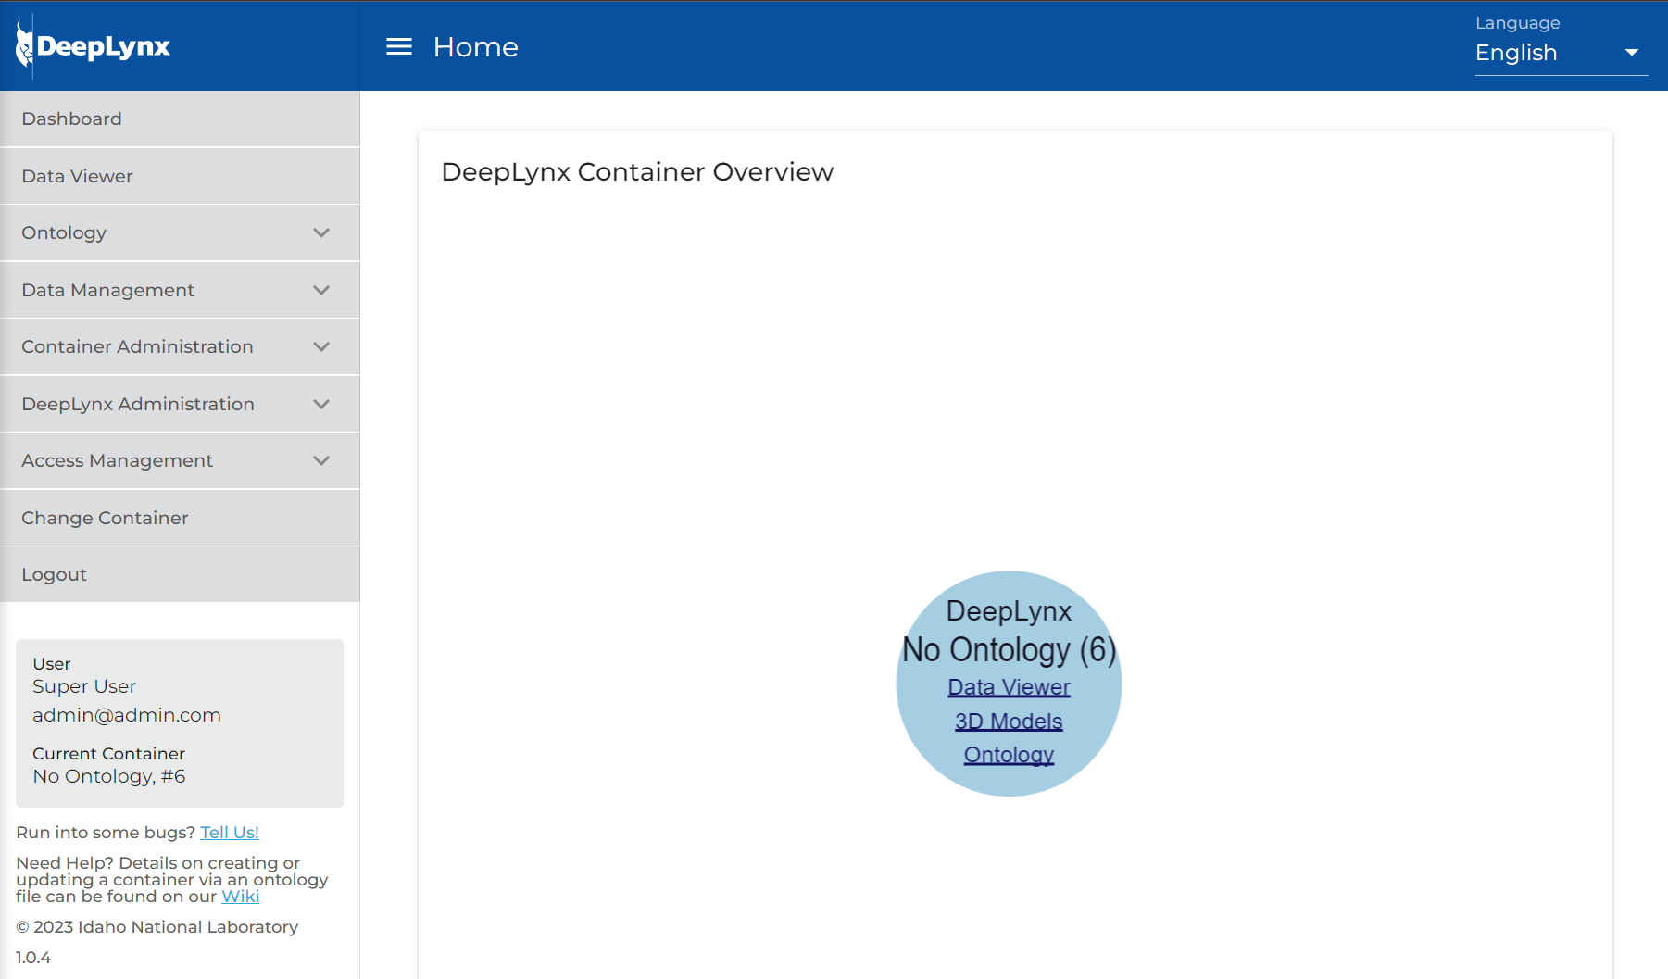Click Logout in the sidebar
The width and height of the screenshot is (1668, 979).
(x=180, y=574)
